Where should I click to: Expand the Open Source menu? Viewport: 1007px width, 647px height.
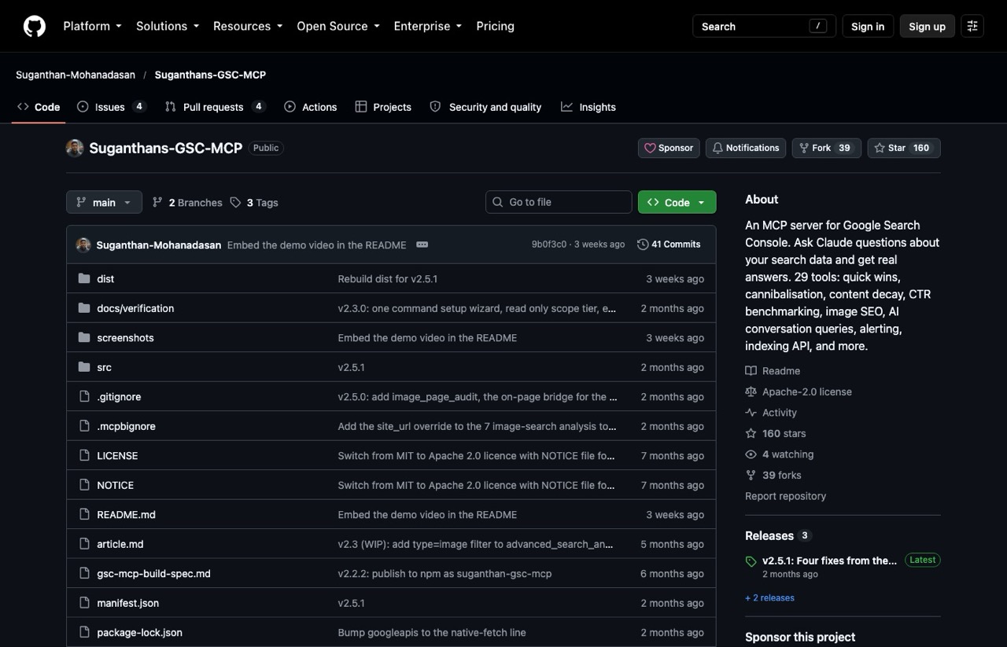coord(338,26)
